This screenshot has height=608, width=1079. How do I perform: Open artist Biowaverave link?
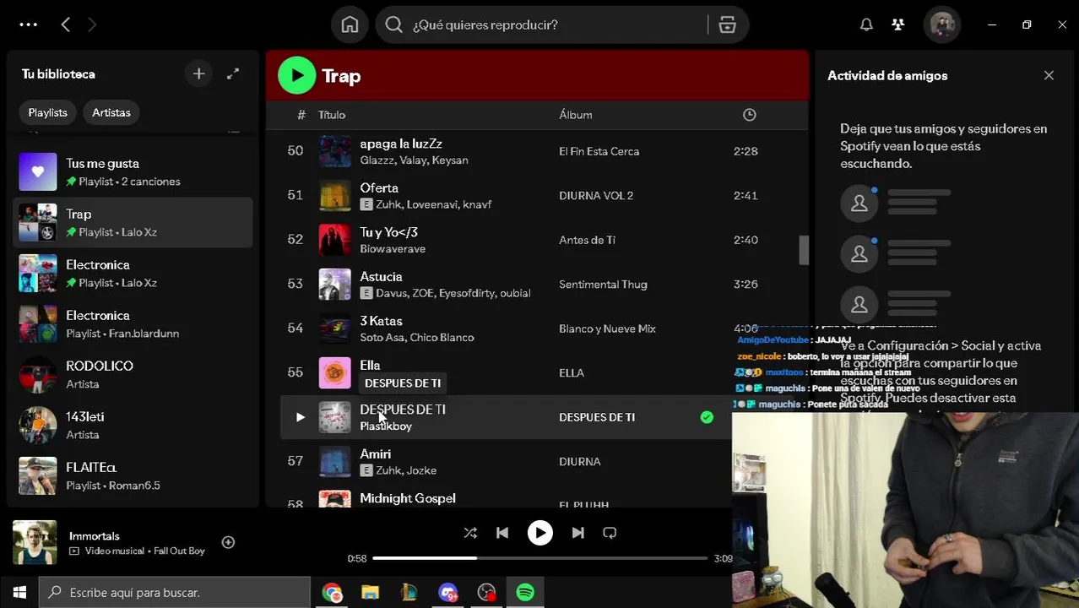(x=393, y=248)
